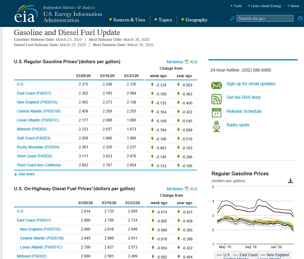The width and height of the screenshot is (304, 259).
Task: Open Sign up for email updates
Action: [x=251, y=84]
